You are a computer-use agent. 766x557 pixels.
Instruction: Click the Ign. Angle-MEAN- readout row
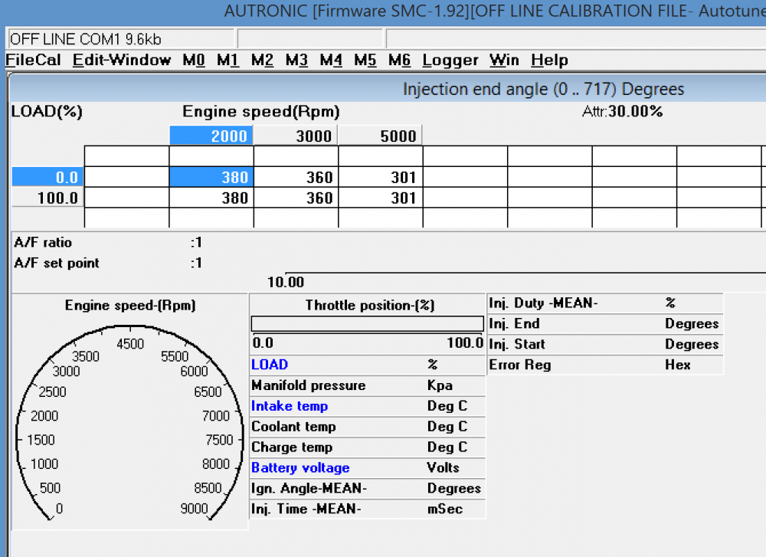[x=368, y=488]
